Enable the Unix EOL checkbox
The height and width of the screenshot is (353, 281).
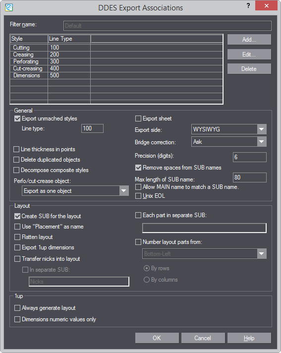point(138,196)
